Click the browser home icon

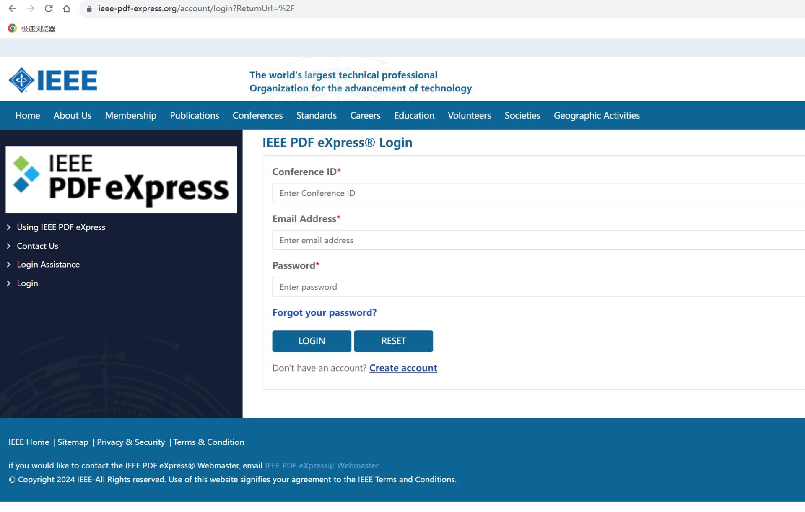(x=67, y=8)
